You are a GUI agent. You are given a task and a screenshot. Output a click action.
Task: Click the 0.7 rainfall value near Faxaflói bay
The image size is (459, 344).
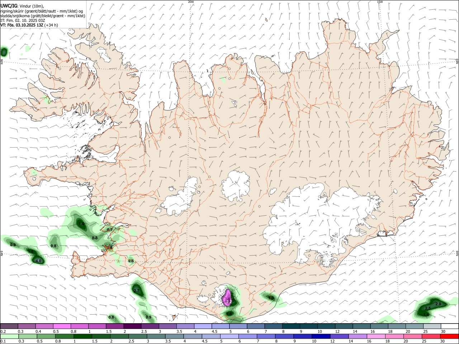click(x=110, y=230)
